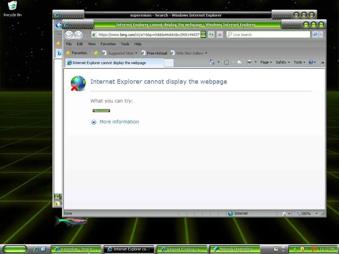
Task: Click the Add to Favorites Bar icon
Action: [96, 53]
